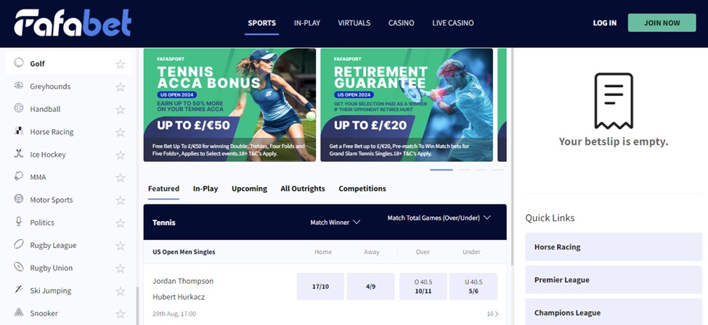Switch to the In-Play tab below banners
708x325 pixels.
coord(206,189)
